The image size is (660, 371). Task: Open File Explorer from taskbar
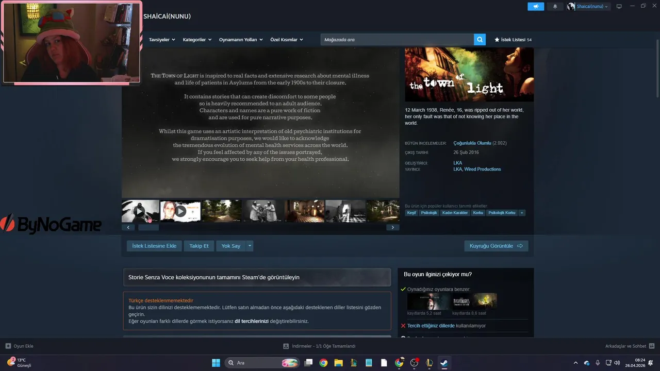coord(338,363)
